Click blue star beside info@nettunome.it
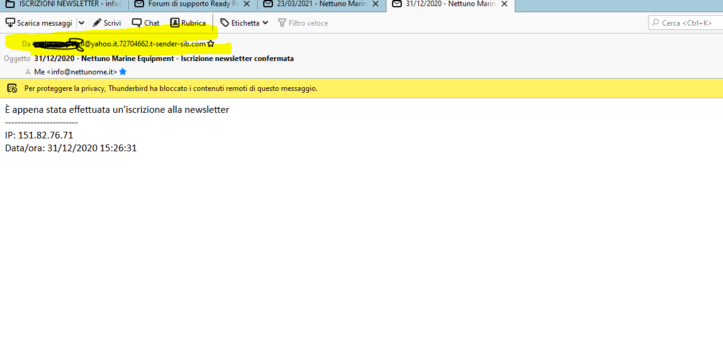This screenshot has width=723, height=341. [x=123, y=72]
